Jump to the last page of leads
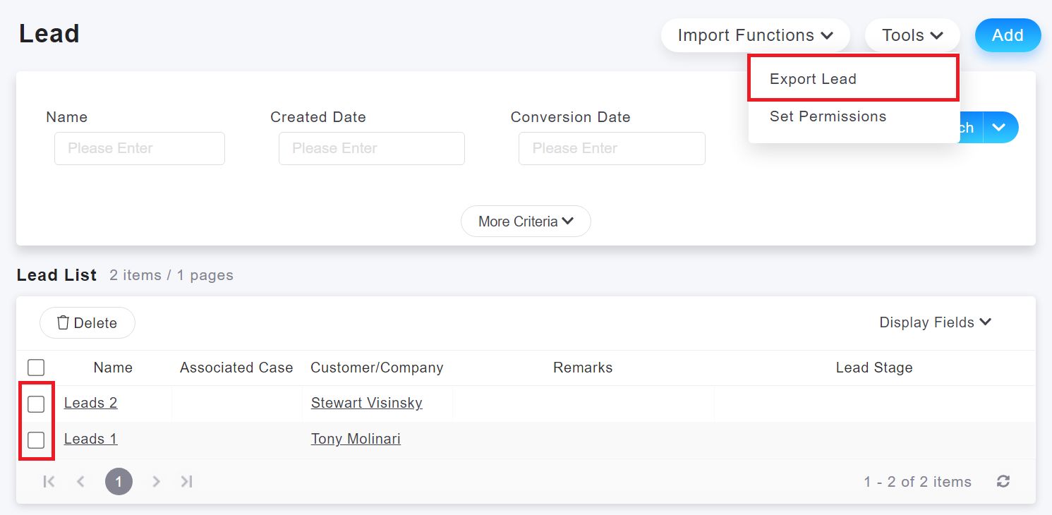Viewport: 1052px width, 515px height. 186,481
